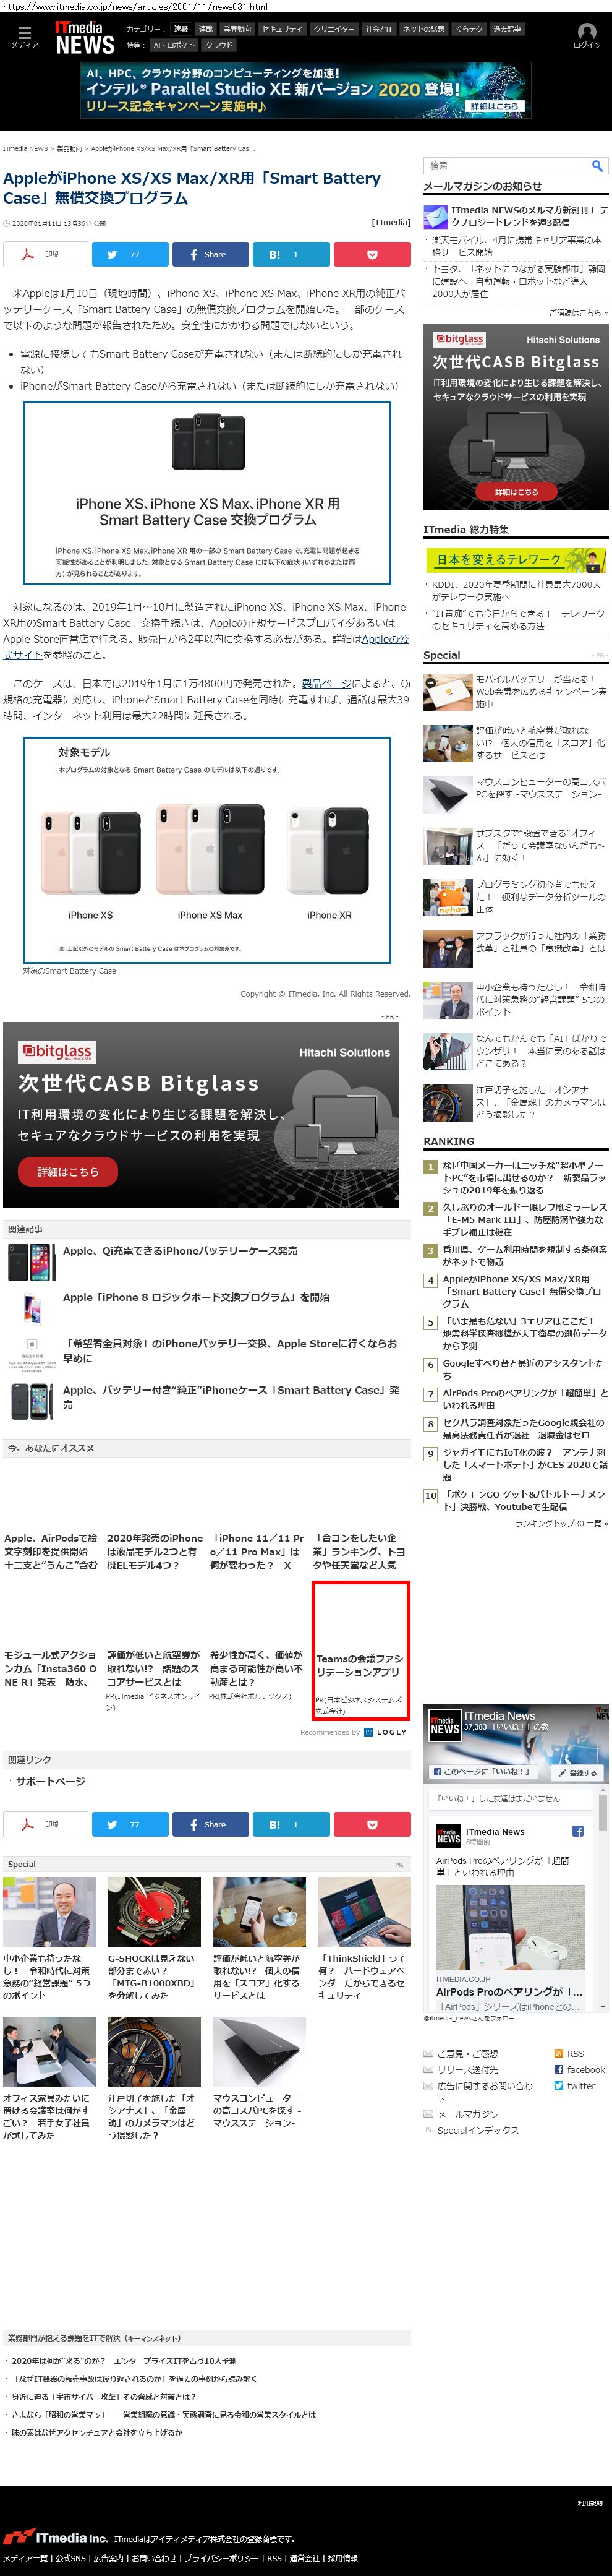Open the AI・ロボット feature tag
612x2576 pixels.
coord(174,45)
